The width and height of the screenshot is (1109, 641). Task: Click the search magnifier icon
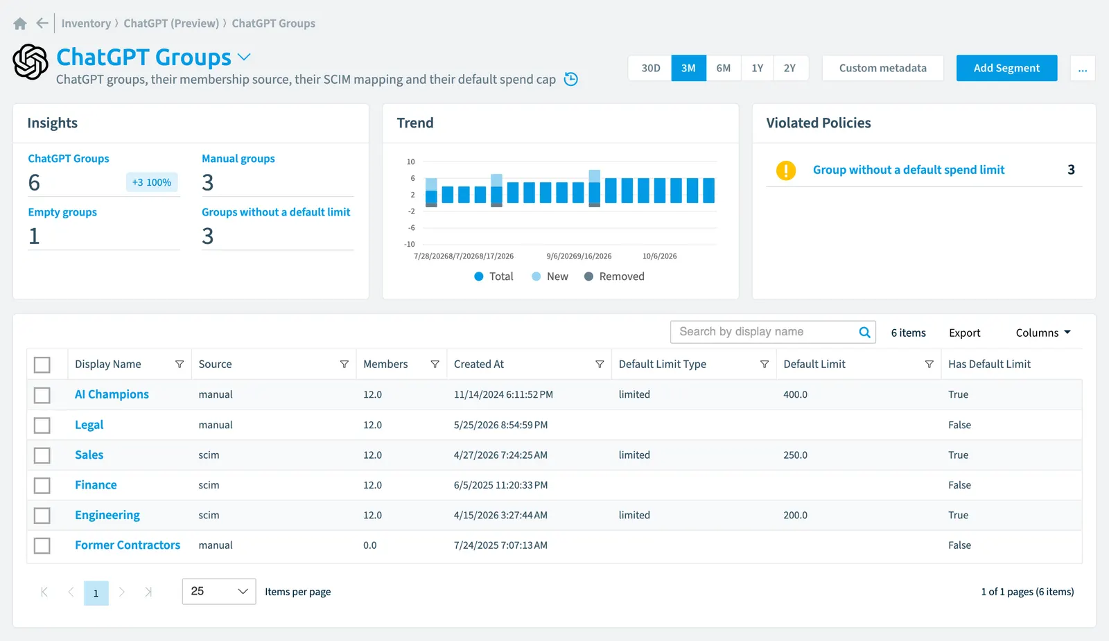coord(864,332)
